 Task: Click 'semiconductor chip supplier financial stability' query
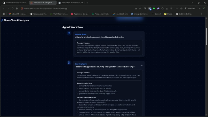pos(95,88)
